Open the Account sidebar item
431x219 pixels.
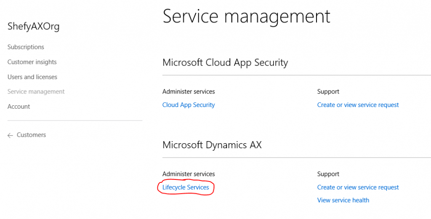click(19, 107)
